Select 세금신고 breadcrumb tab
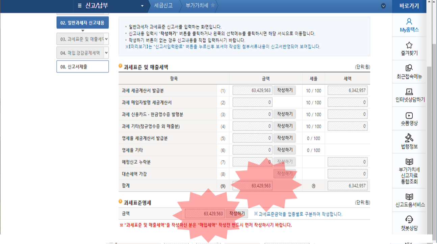 coord(163,5)
